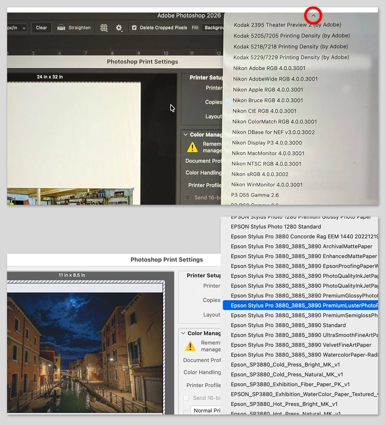Click the corner handle of the bar photo
The height and width of the screenshot is (425, 385).
pyautogui.click(x=133, y=189)
